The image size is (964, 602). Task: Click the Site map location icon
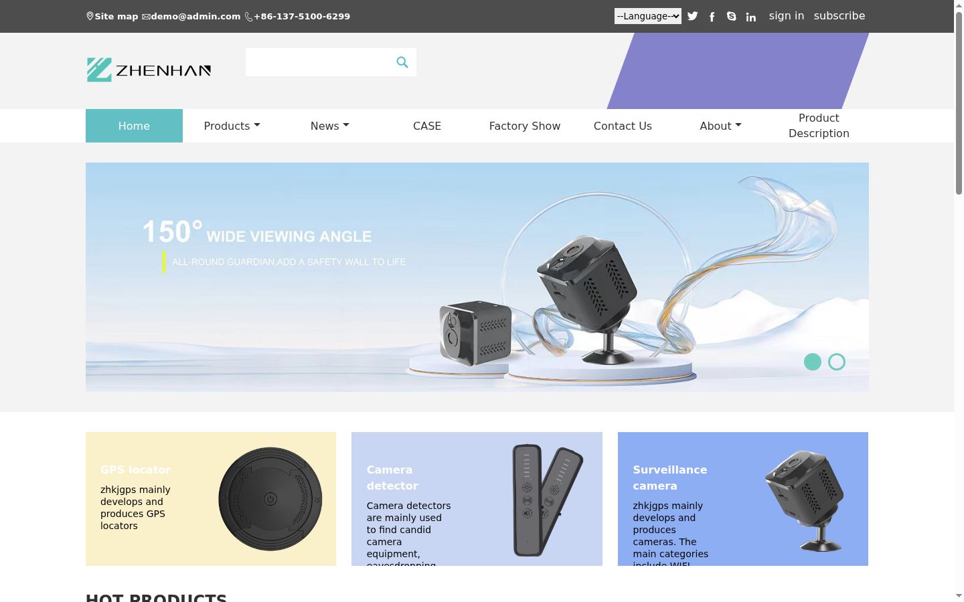(x=90, y=16)
